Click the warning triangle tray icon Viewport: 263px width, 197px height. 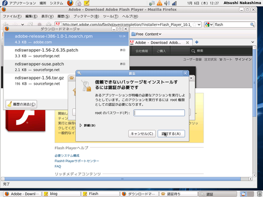pyautogui.click(x=159, y=3)
